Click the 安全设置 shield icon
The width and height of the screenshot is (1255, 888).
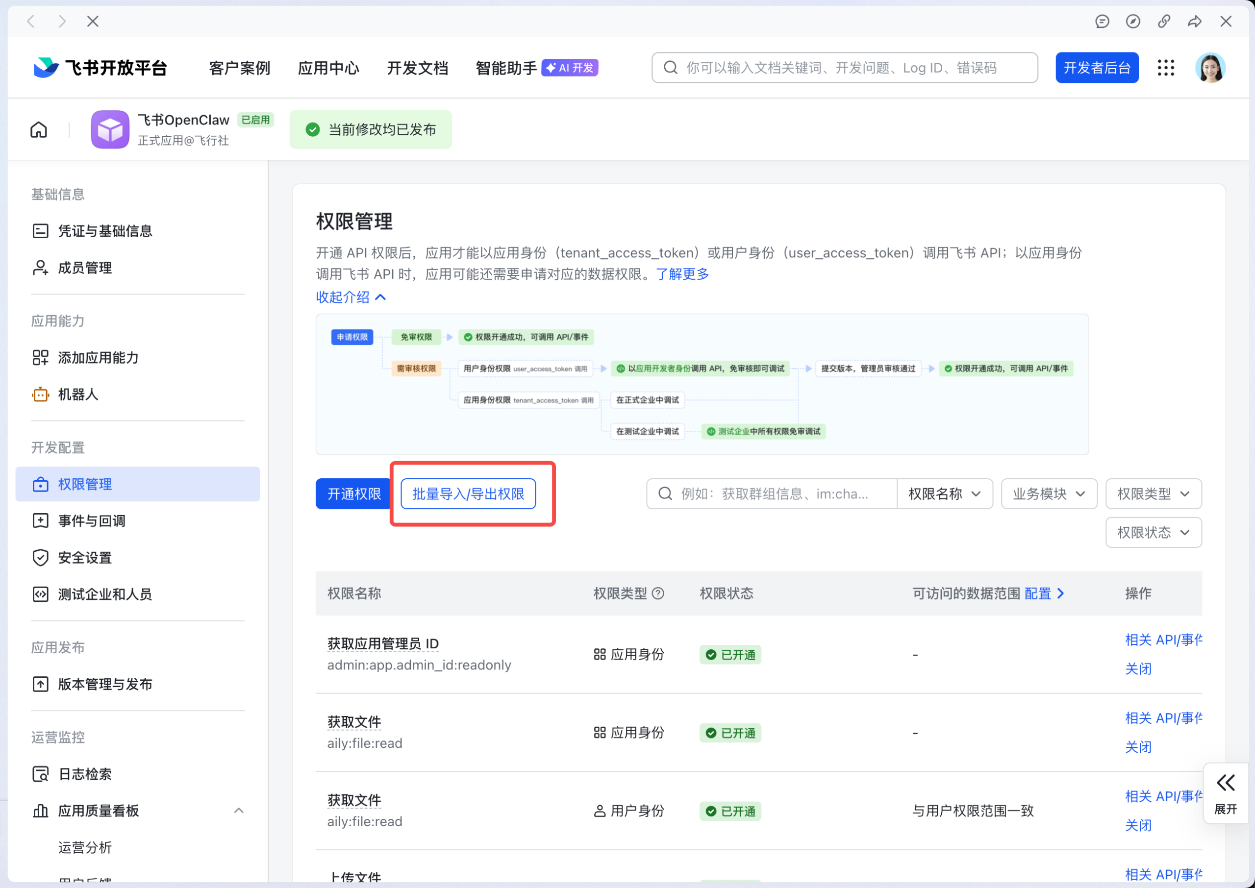coord(41,557)
